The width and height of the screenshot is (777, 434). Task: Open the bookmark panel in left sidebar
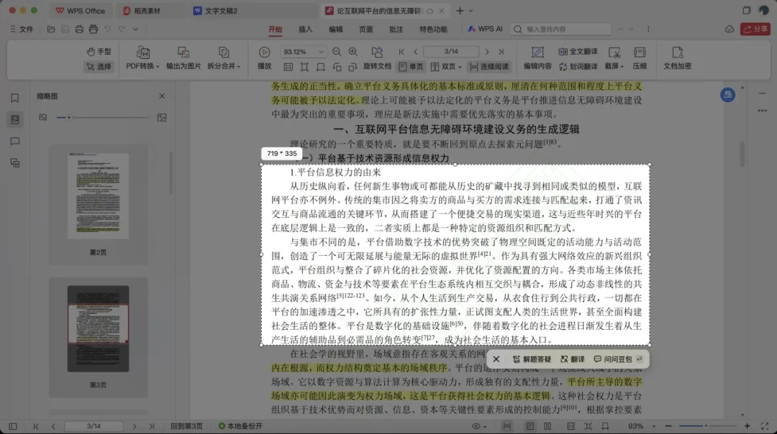click(14, 98)
